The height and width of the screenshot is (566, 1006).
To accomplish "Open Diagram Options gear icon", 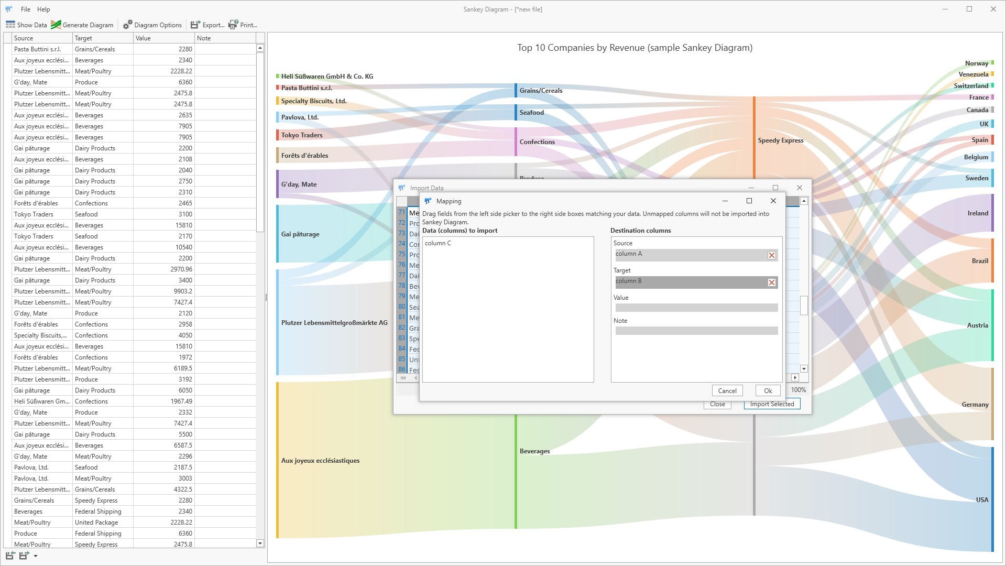I will click(128, 25).
